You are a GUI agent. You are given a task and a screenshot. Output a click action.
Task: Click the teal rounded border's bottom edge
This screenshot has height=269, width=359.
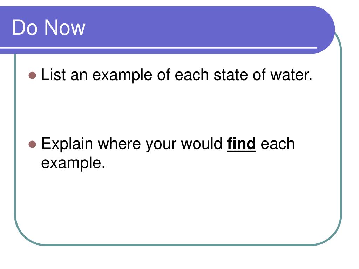178,245
